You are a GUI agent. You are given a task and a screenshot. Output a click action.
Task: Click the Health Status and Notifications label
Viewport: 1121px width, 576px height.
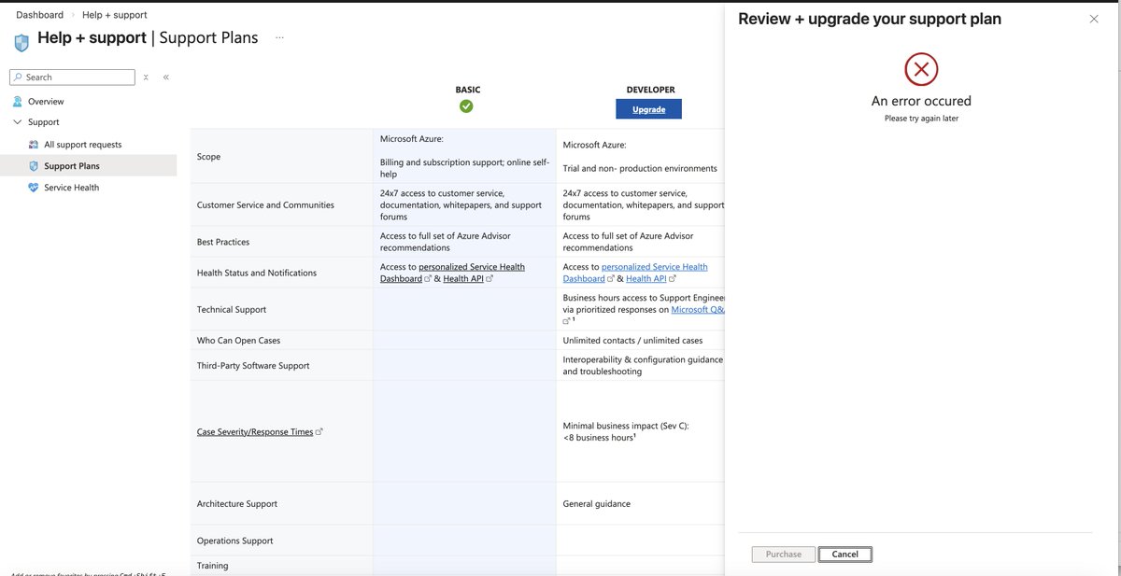257,273
